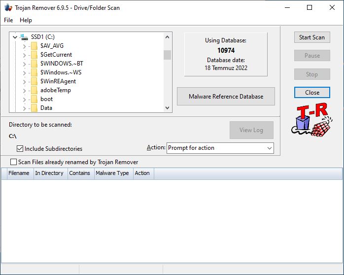Sort by the Malware Type column header
344x275 pixels.
pyautogui.click(x=114, y=173)
